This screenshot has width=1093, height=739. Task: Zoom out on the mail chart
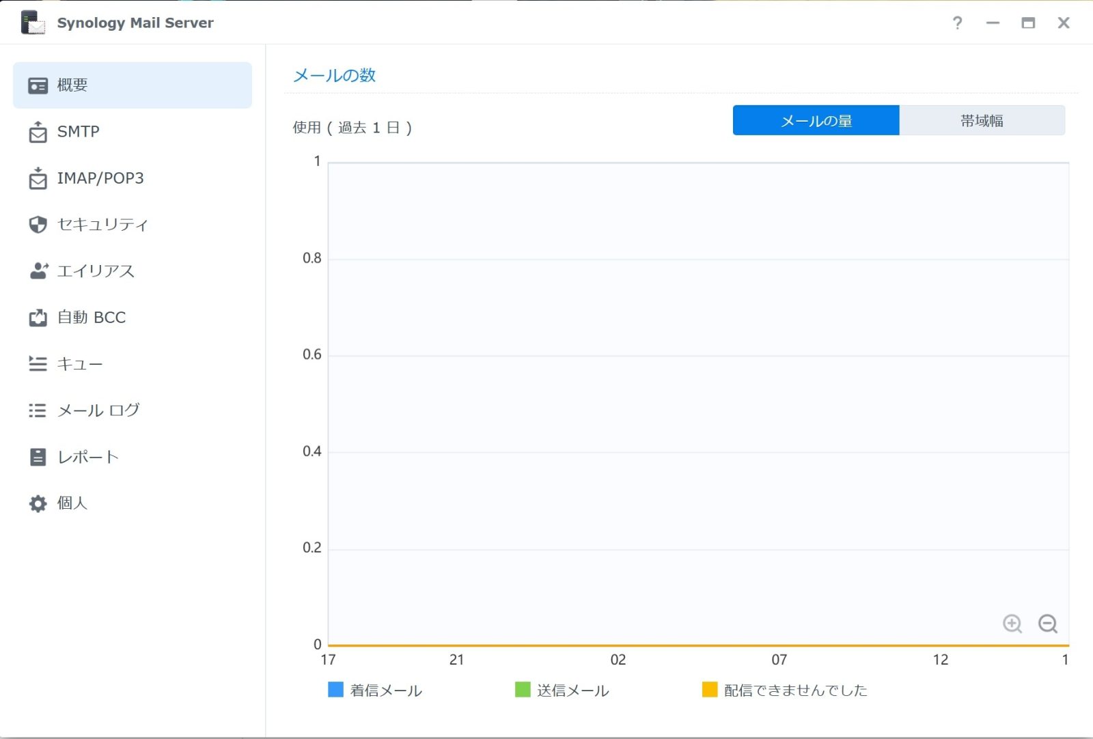click(1048, 624)
